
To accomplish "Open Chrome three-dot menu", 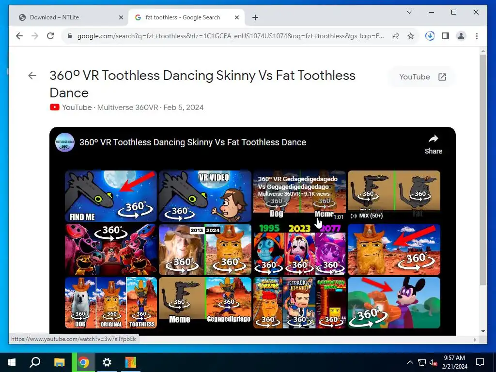I will point(477,36).
